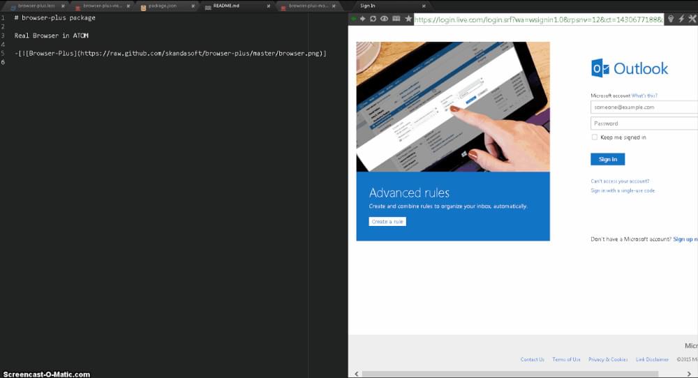Close the package.json tab

tap(193, 6)
